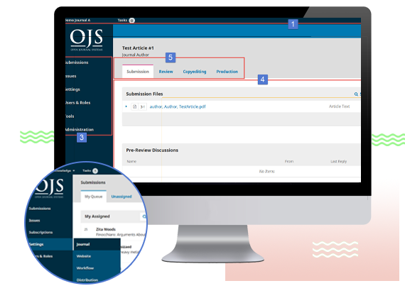Viewport: 405px width, 298px height.
Task: Click the Article Text file type label
Action: [339, 106]
